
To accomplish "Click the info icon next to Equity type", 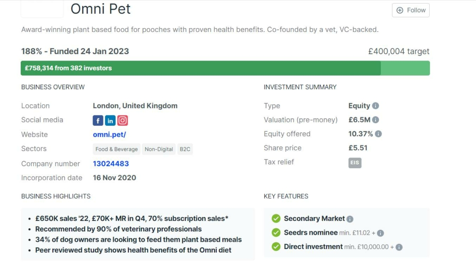I will [376, 106].
